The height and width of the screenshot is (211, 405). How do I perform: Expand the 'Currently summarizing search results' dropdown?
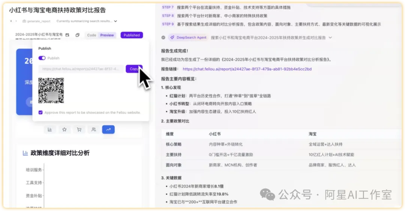point(115,21)
